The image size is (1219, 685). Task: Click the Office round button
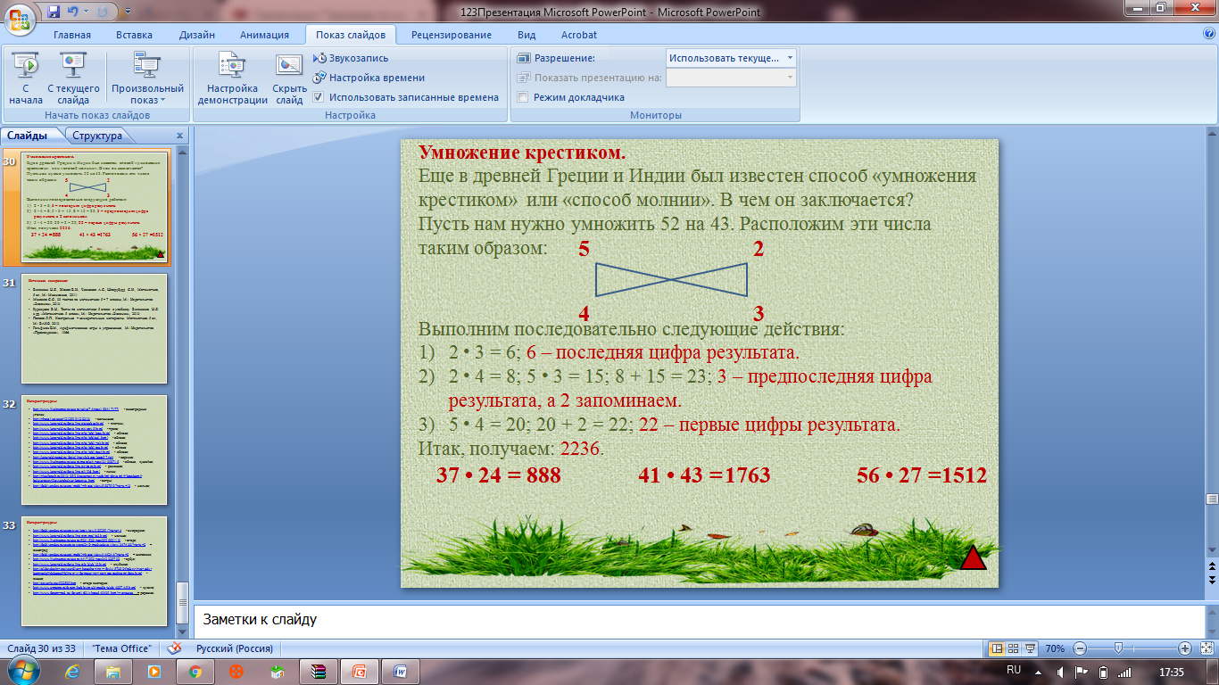tap(19, 17)
